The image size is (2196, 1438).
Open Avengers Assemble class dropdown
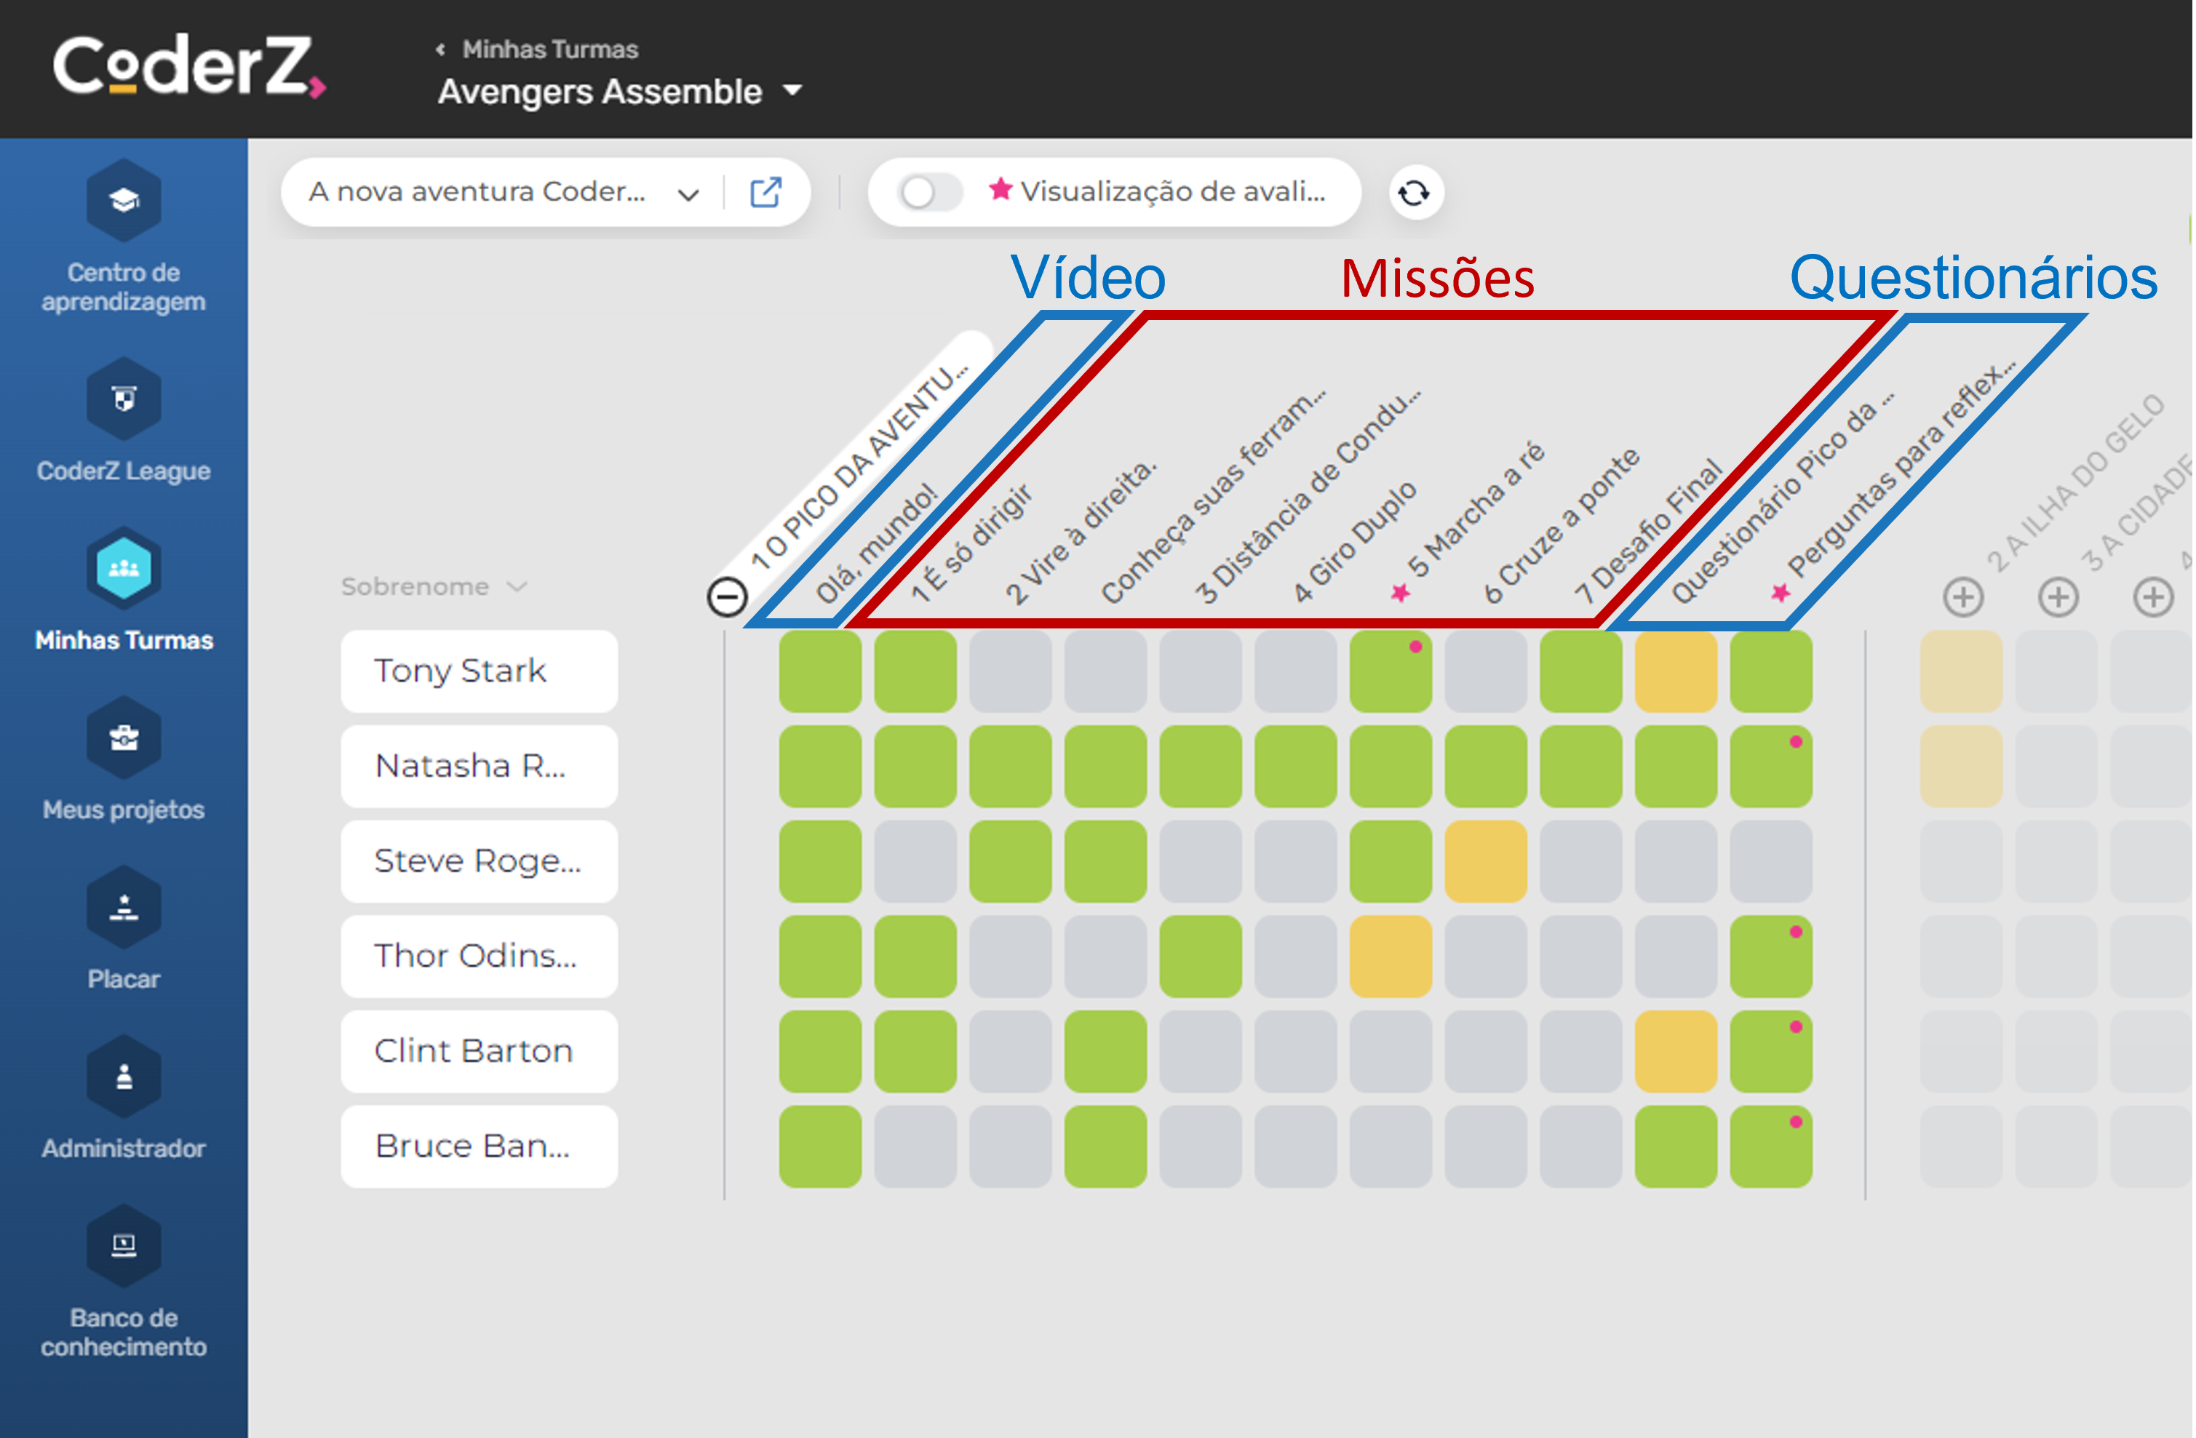point(619,92)
